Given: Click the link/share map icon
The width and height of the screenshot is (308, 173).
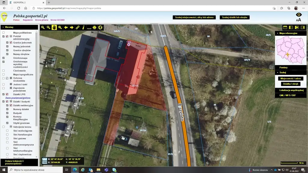Looking at the screenshot, I should [x=78, y=27].
